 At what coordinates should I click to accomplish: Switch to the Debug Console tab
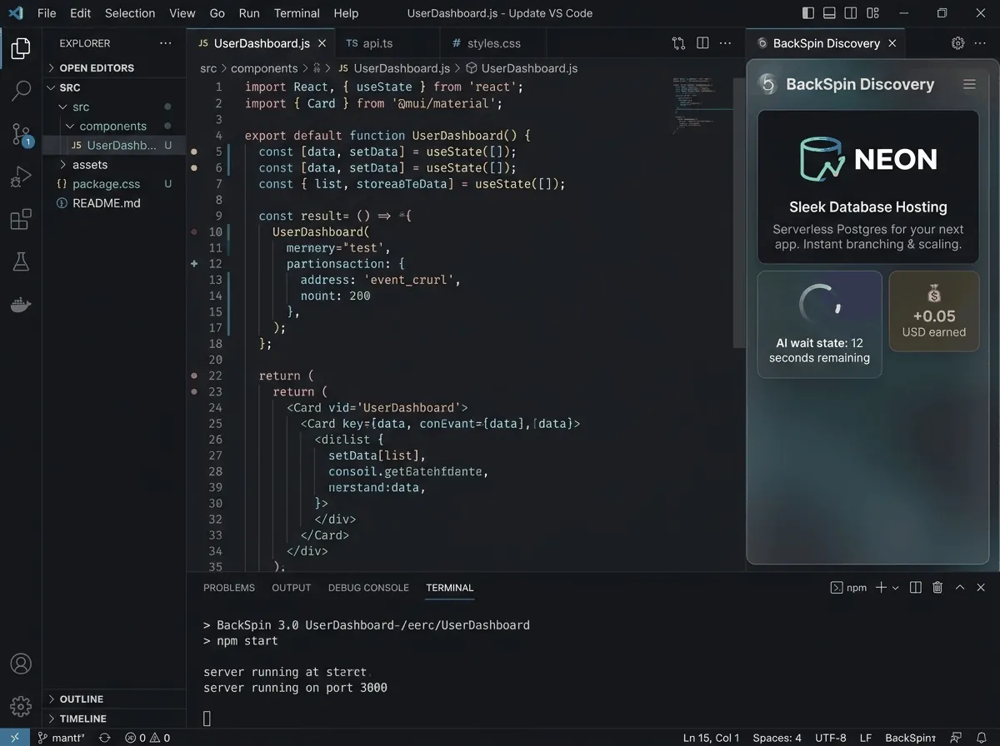click(368, 588)
